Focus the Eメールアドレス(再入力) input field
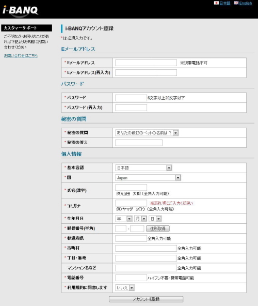Image resolution: width=258 pixels, height=306 pixels. (146, 72)
